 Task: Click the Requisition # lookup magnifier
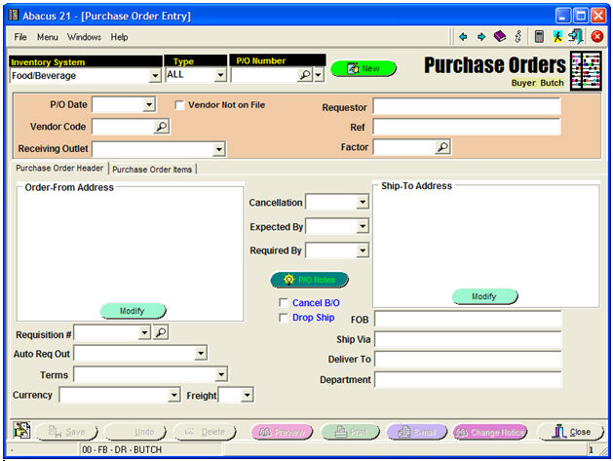[x=161, y=333]
